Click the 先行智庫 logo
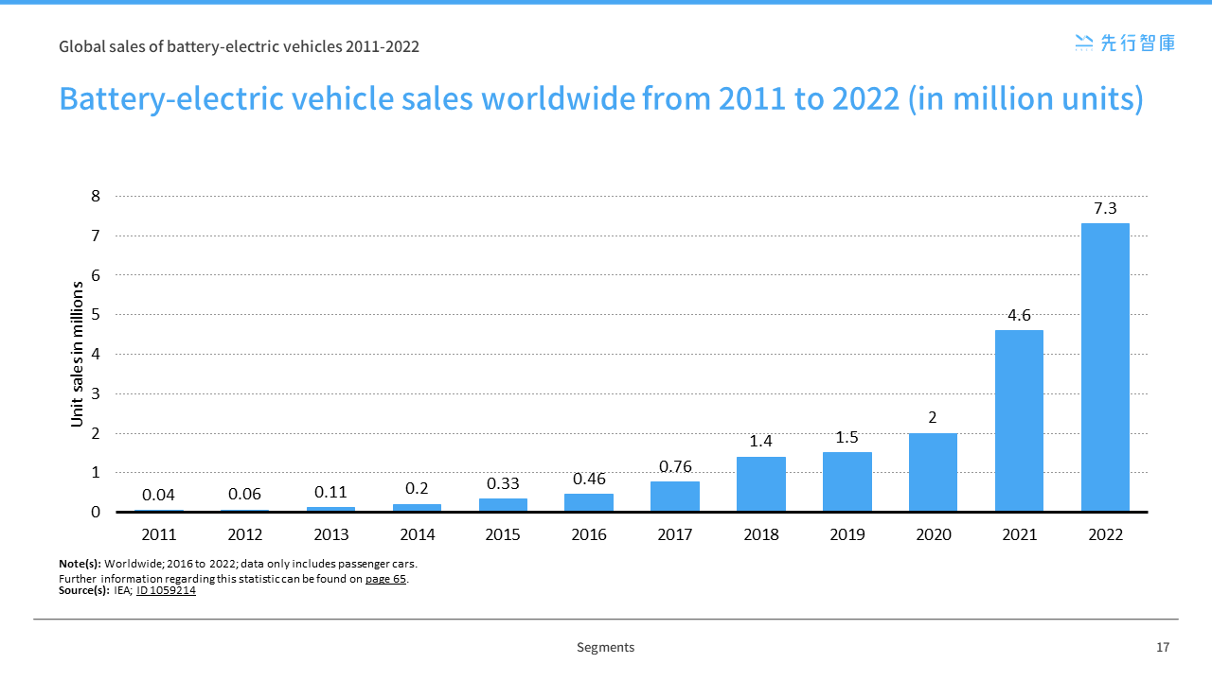The image size is (1212, 681). [x=1125, y=42]
